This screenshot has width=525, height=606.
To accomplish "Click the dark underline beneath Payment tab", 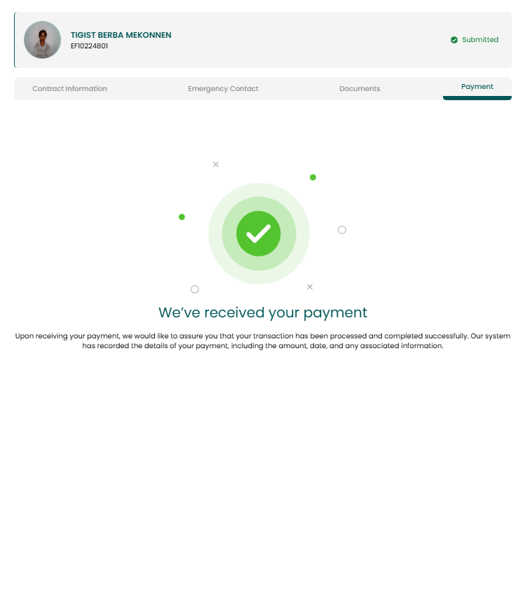I will tap(477, 98).
